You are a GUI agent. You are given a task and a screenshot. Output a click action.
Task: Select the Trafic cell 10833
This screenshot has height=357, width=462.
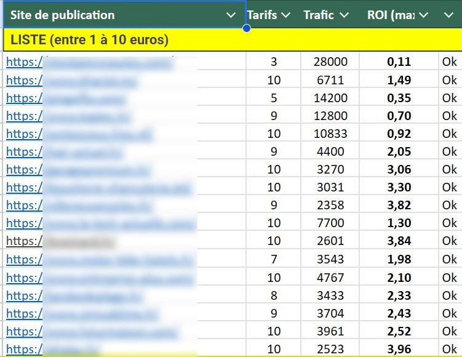click(330, 134)
